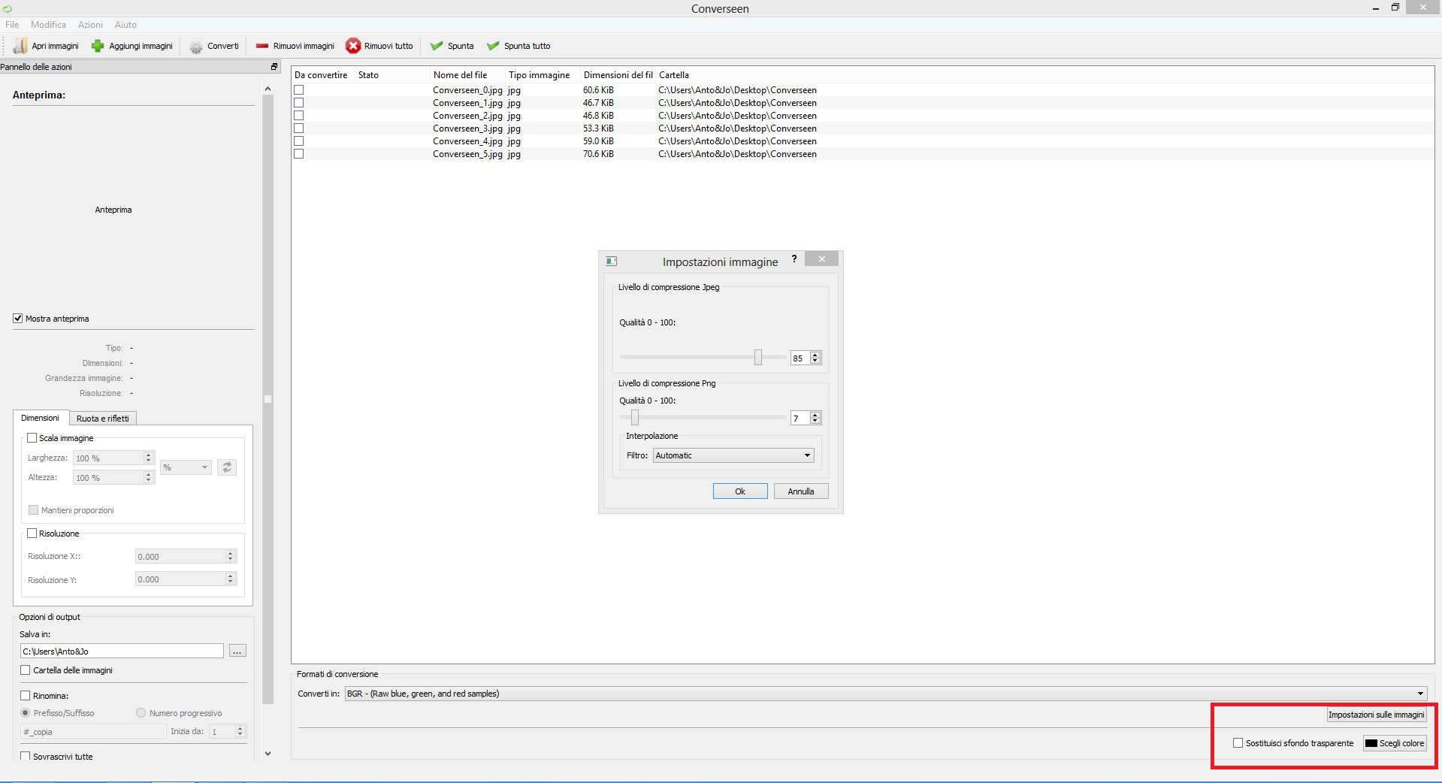Click the Apri immagini toolbar icon
Viewport: 1442px width, 783px height.
(20, 46)
